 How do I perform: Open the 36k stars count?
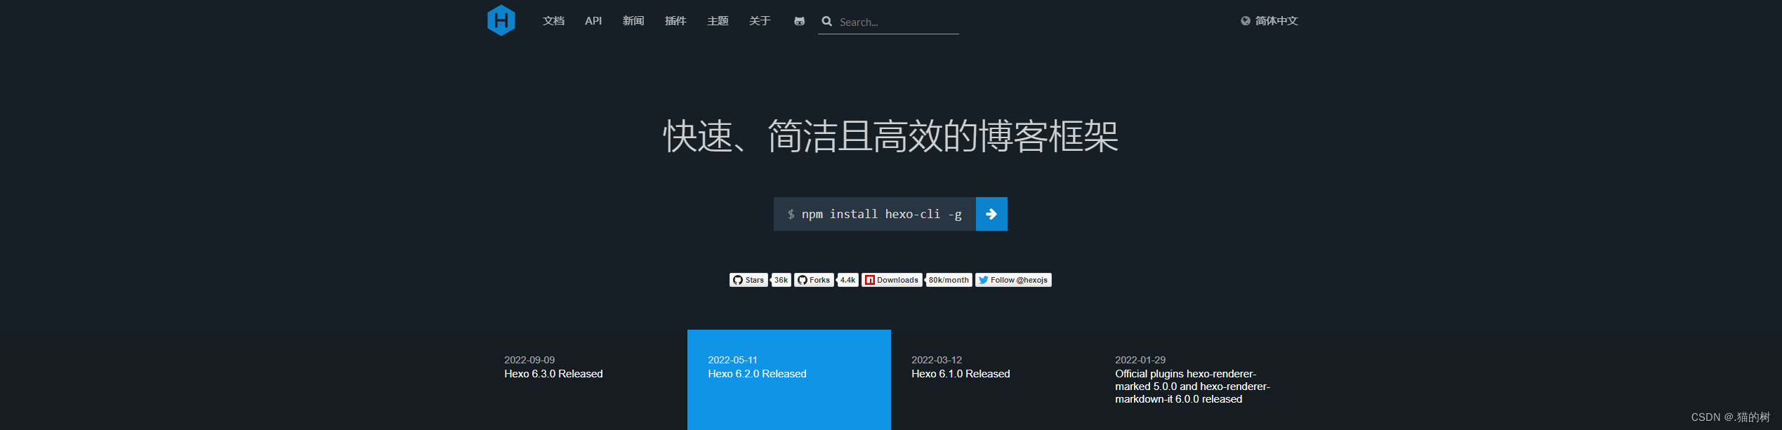pyautogui.click(x=781, y=280)
